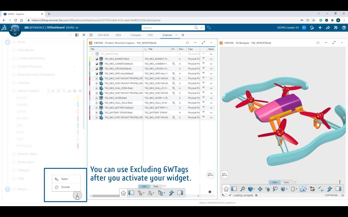This screenshot has width=348, height=217.
Task: Click Tools tab above Product Structure toolbar
Action: click(x=156, y=187)
